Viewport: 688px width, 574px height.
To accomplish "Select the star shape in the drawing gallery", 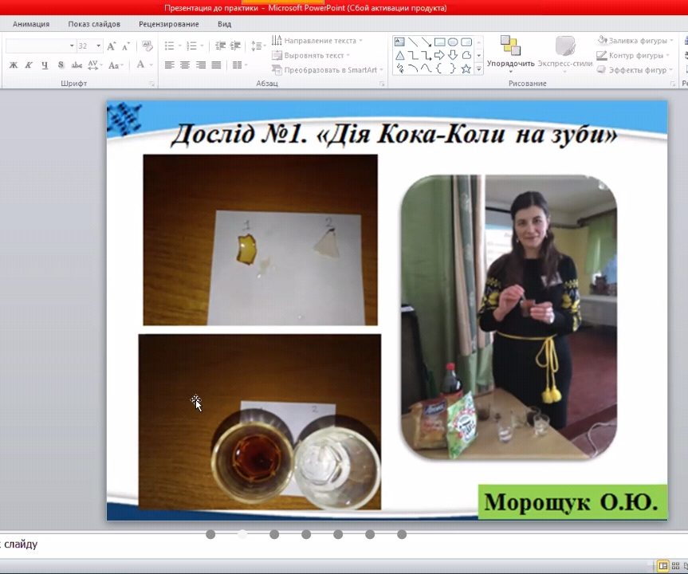I will click(465, 69).
